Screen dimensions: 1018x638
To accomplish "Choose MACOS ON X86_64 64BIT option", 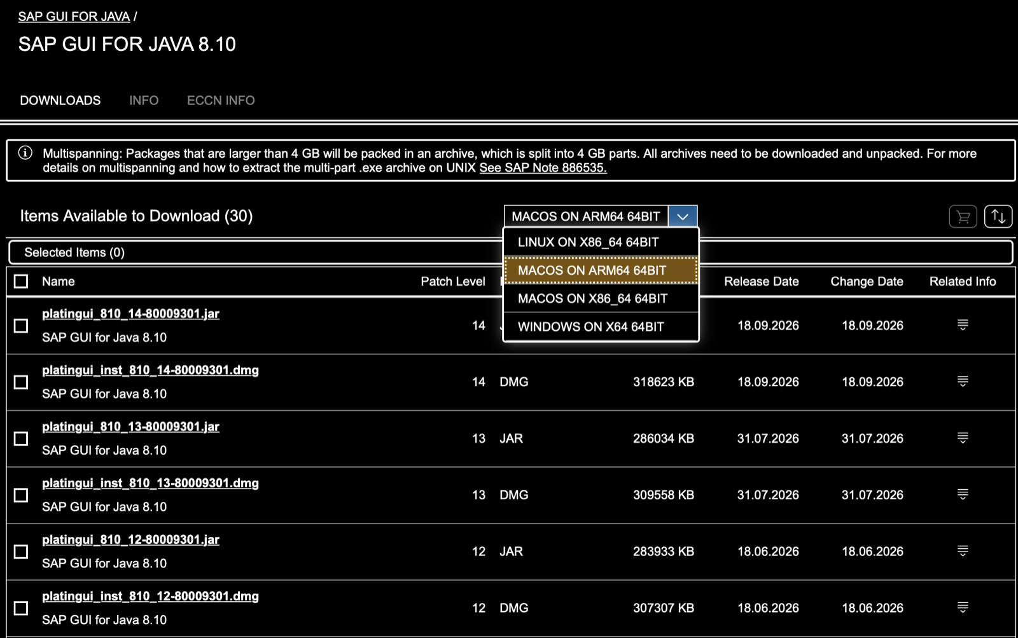I will coord(601,298).
